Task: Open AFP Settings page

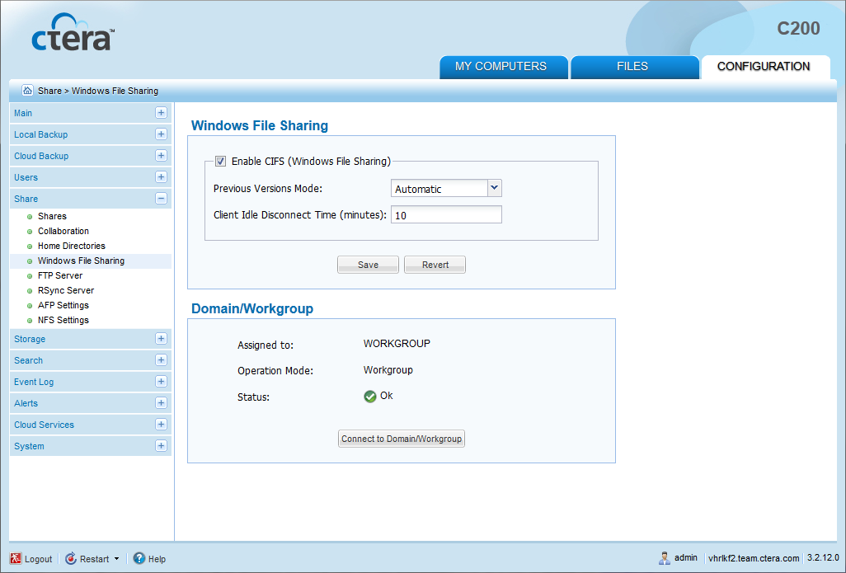Action: (63, 305)
